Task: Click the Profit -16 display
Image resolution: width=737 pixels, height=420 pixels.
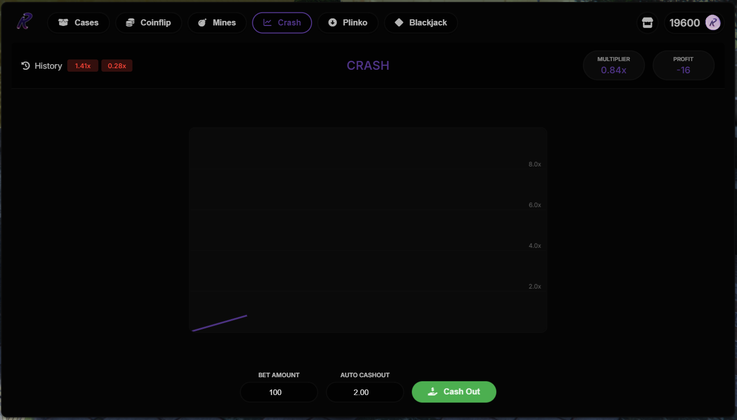Action: pyautogui.click(x=684, y=65)
